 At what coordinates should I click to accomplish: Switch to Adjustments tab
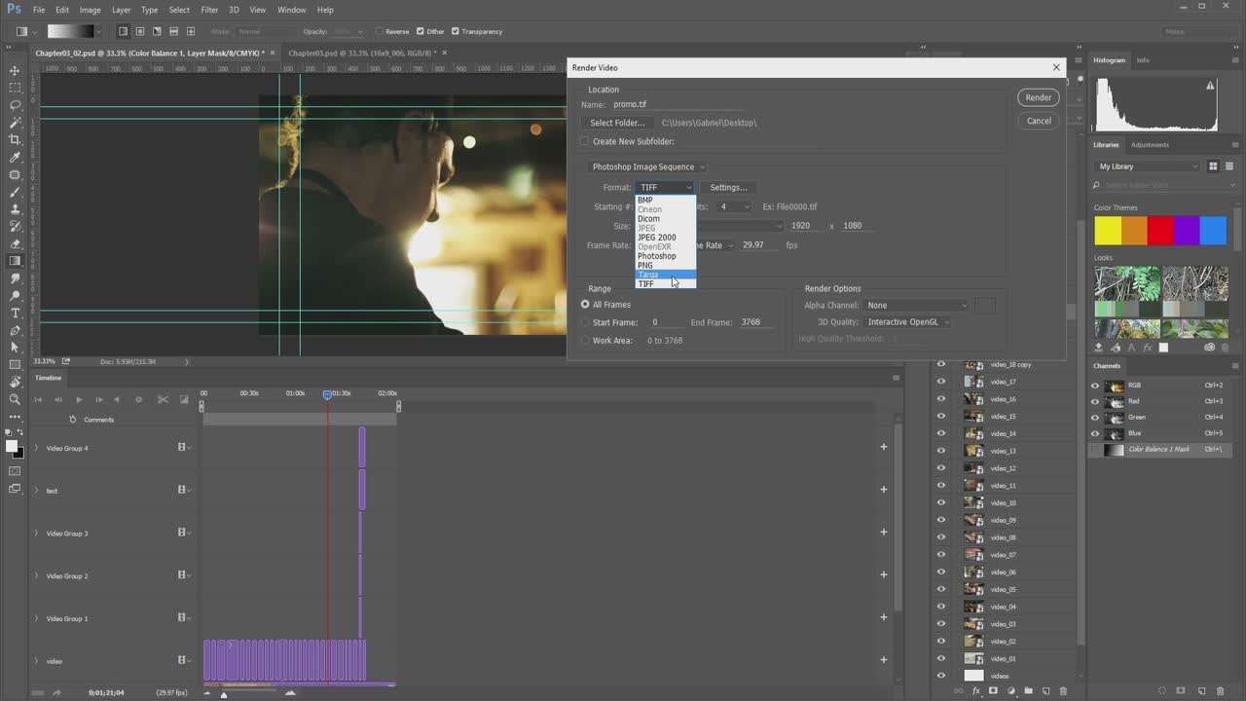(1150, 144)
